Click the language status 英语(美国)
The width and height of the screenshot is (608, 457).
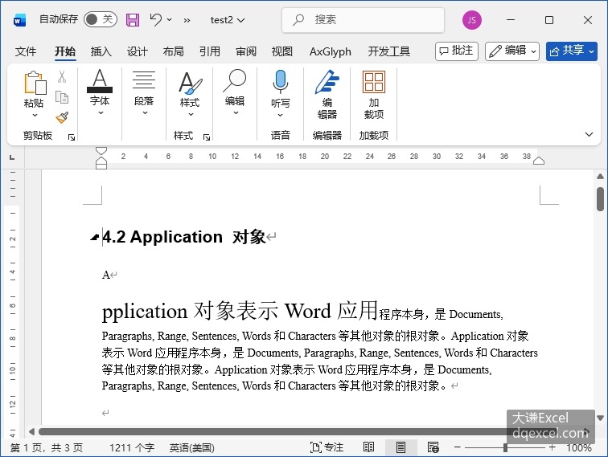coord(192,448)
